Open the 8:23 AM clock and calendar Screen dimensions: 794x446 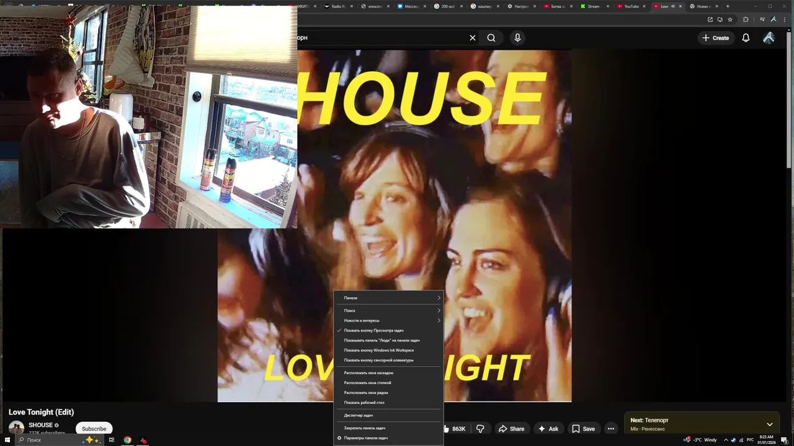[x=766, y=440]
